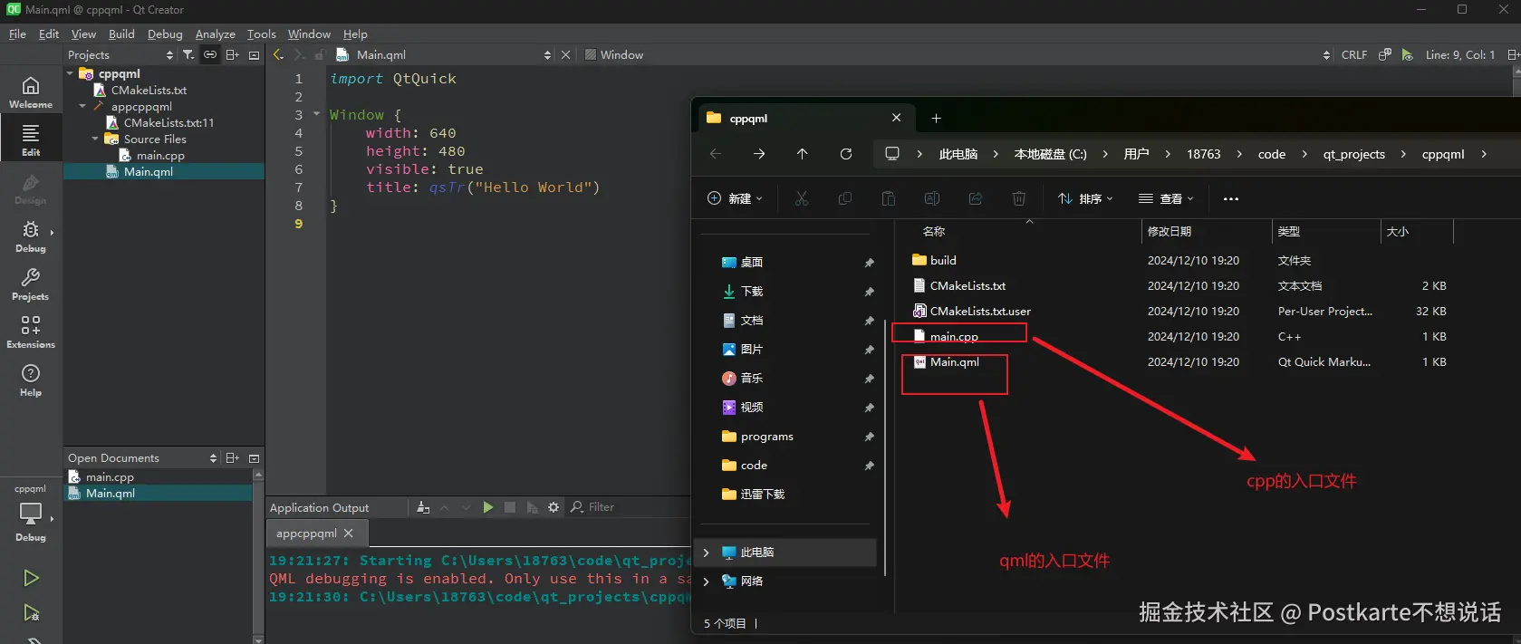Collapse the appcppqml target node
Image resolution: width=1521 pixels, height=644 pixels.
coord(83,106)
